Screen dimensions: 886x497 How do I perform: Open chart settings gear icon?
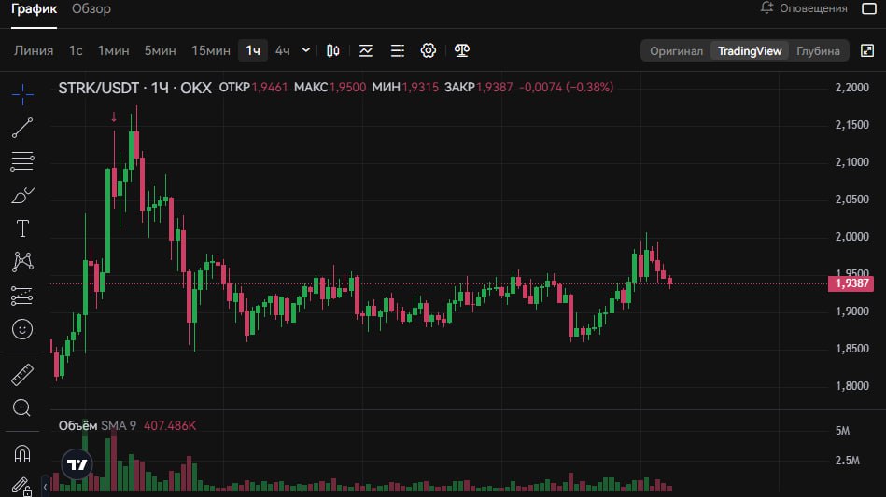[429, 50]
